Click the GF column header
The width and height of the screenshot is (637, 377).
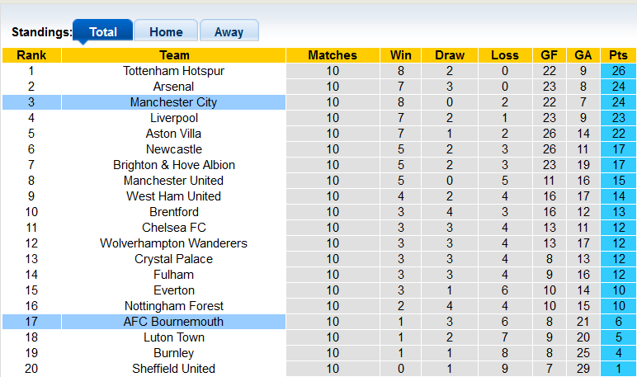coord(549,55)
